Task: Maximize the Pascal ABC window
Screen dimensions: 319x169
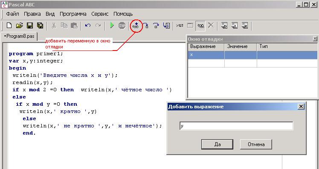Action: point(306,4)
